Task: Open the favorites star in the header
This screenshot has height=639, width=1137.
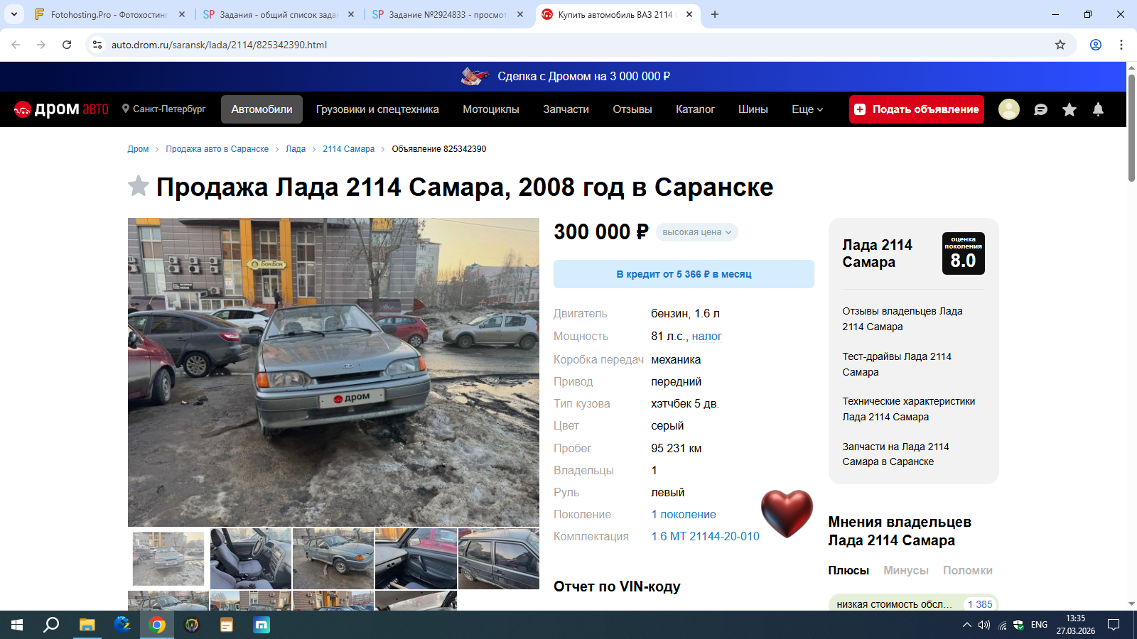Action: (x=1069, y=109)
